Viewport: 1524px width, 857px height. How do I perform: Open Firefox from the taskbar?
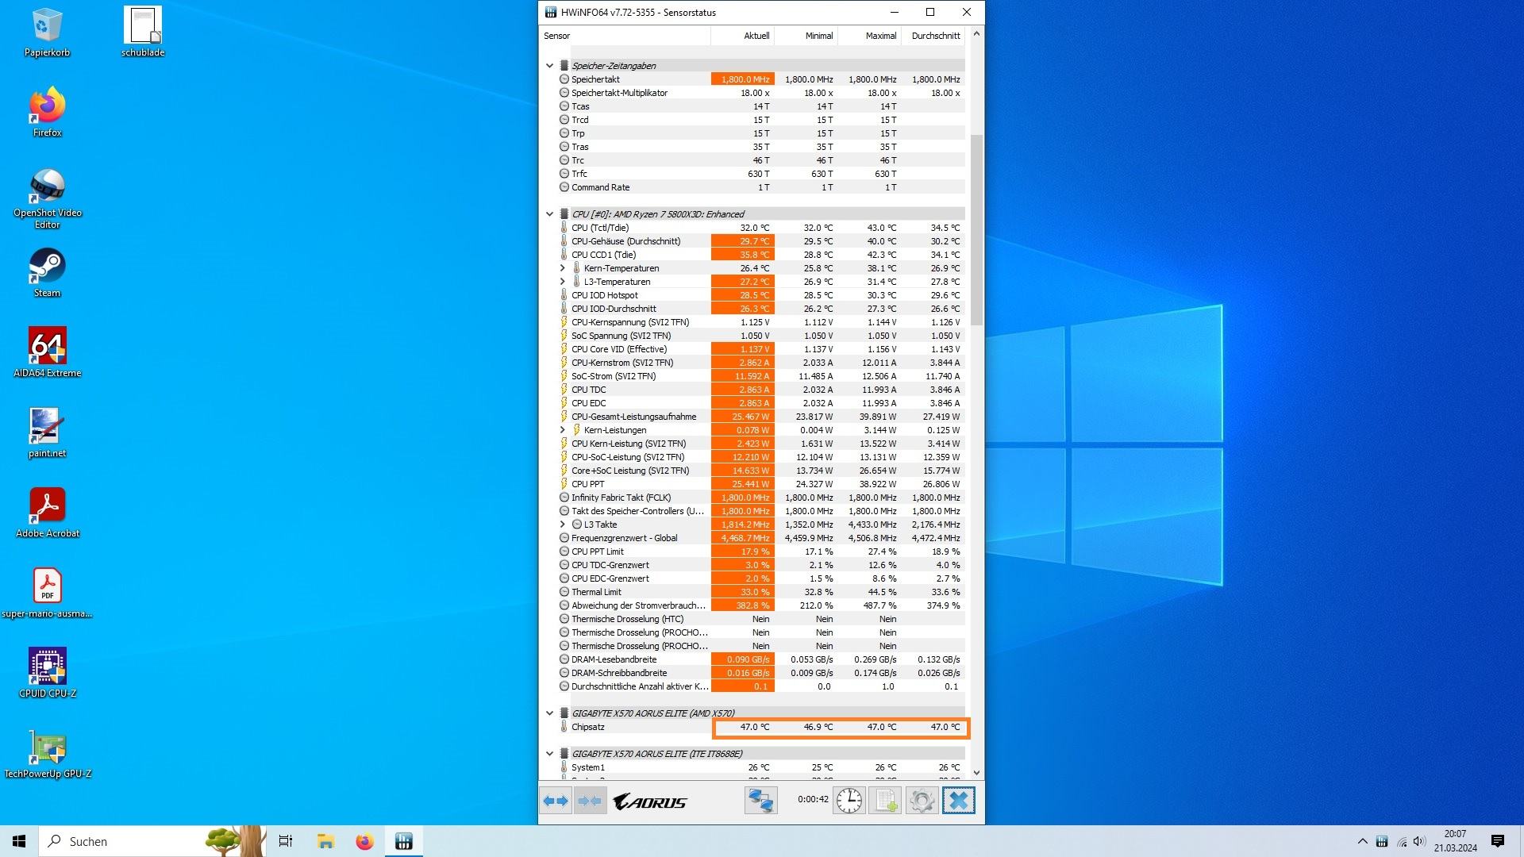[x=364, y=841]
